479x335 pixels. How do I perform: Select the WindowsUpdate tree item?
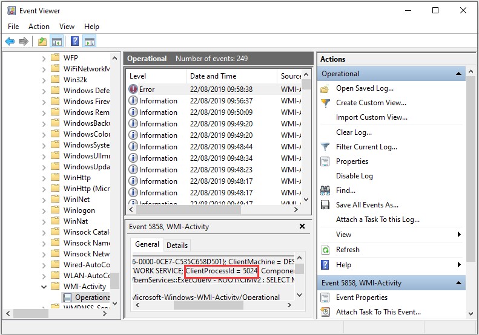pyautogui.click(x=87, y=167)
